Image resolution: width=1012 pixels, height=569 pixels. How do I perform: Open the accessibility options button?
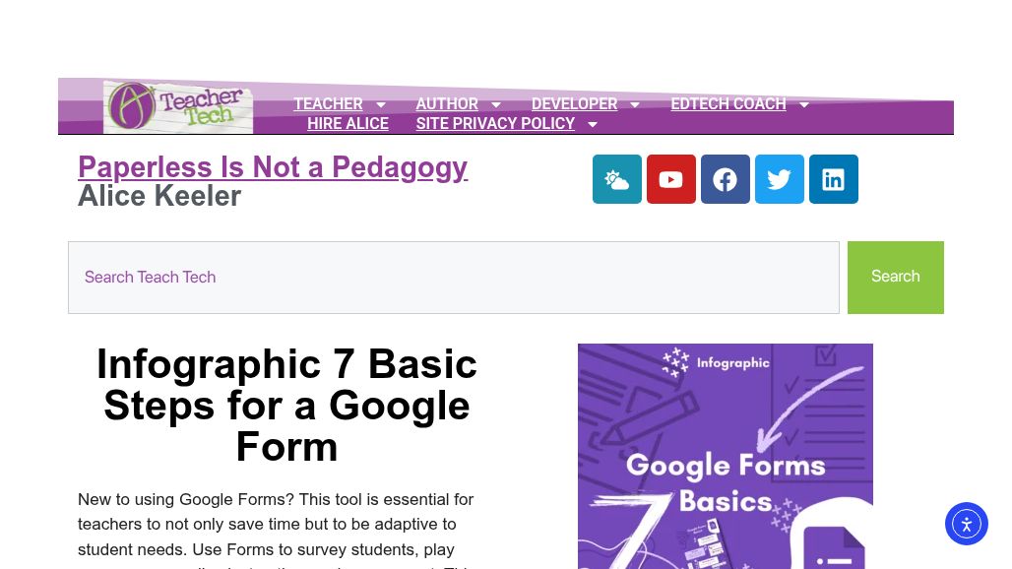pyautogui.click(x=966, y=524)
